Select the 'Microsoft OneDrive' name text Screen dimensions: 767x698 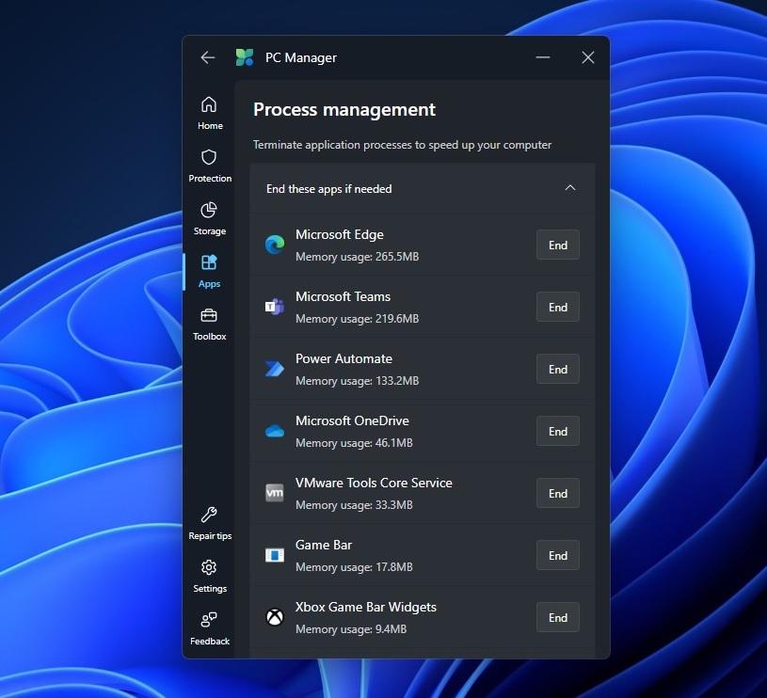click(x=352, y=420)
